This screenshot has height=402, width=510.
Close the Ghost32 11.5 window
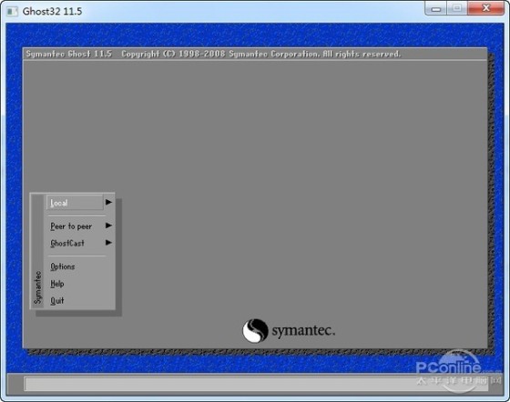(x=486, y=8)
